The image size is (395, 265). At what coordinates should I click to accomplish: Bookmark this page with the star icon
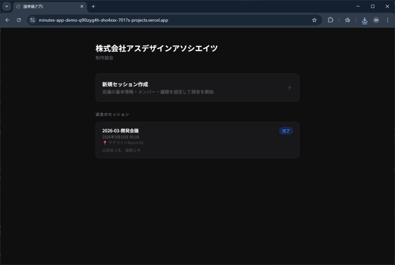pyautogui.click(x=314, y=20)
